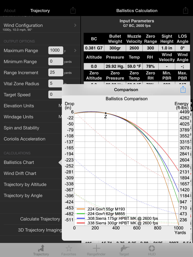The width and height of the screenshot is (193, 257).
Task: Tap share icon in Ballistics Calculation header
Action: click(185, 10)
